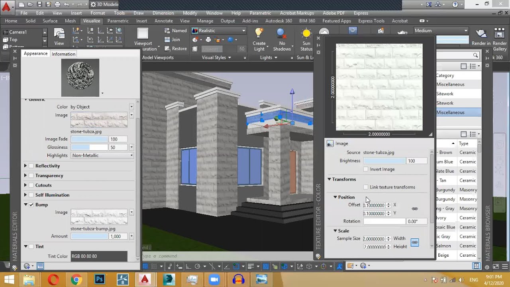Click the Render in Cloud teapot icon

(x=481, y=34)
